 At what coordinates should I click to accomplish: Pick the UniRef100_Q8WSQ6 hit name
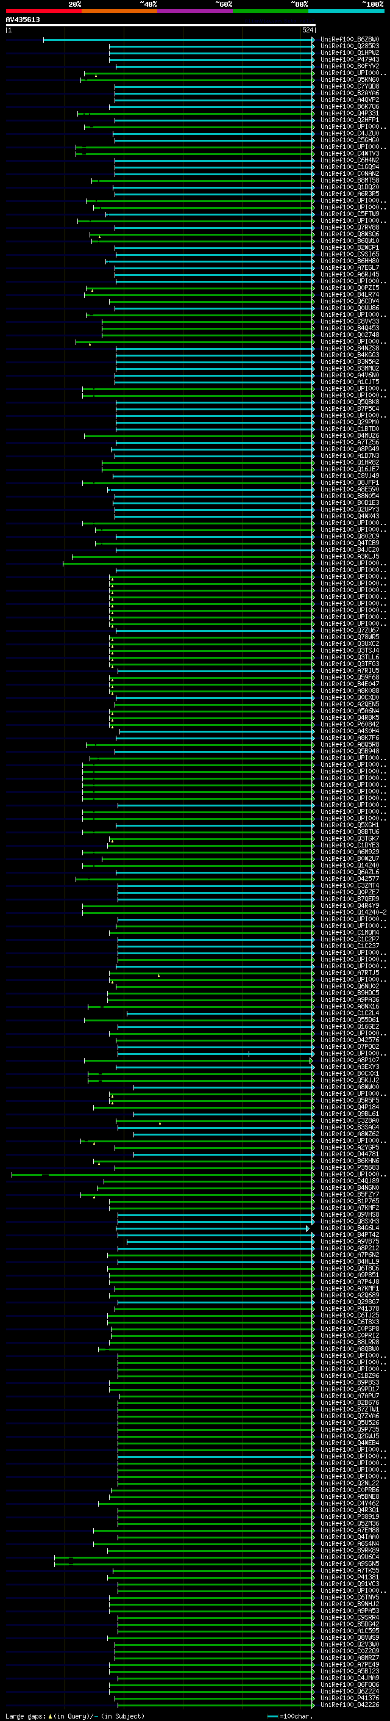pyautogui.click(x=350, y=234)
